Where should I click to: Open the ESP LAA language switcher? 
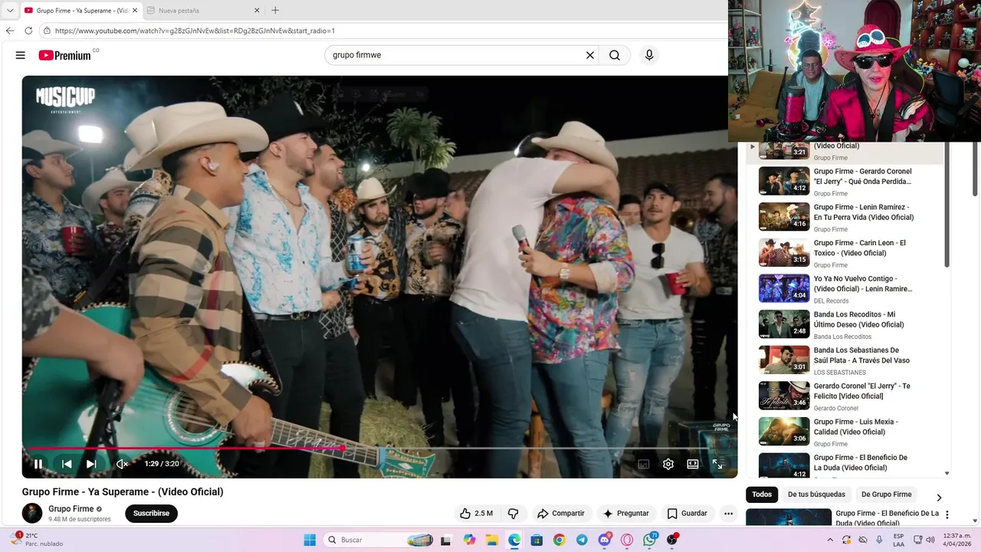coord(898,540)
